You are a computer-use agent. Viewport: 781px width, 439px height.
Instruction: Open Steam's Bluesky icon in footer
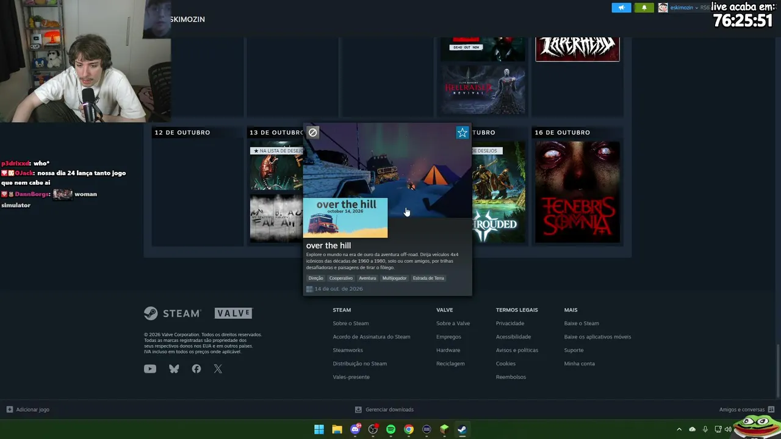(x=174, y=369)
